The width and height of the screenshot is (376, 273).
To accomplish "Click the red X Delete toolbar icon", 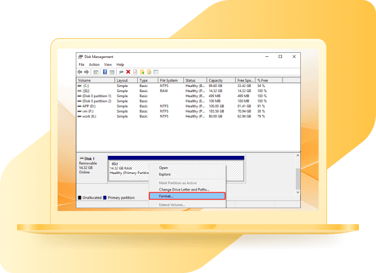I will click(x=128, y=72).
